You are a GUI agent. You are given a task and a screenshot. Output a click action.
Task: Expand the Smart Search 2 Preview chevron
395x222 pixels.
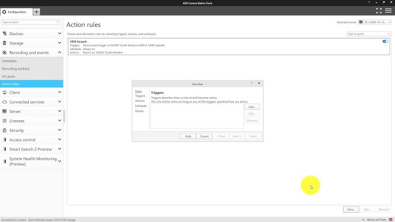(59, 149)
